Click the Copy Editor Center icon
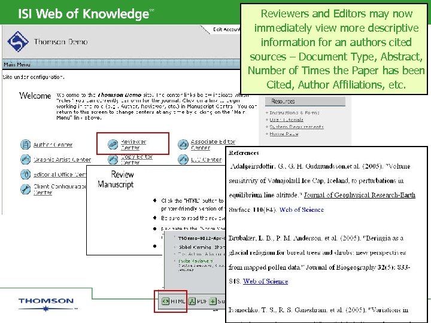 tap(113, 159)
